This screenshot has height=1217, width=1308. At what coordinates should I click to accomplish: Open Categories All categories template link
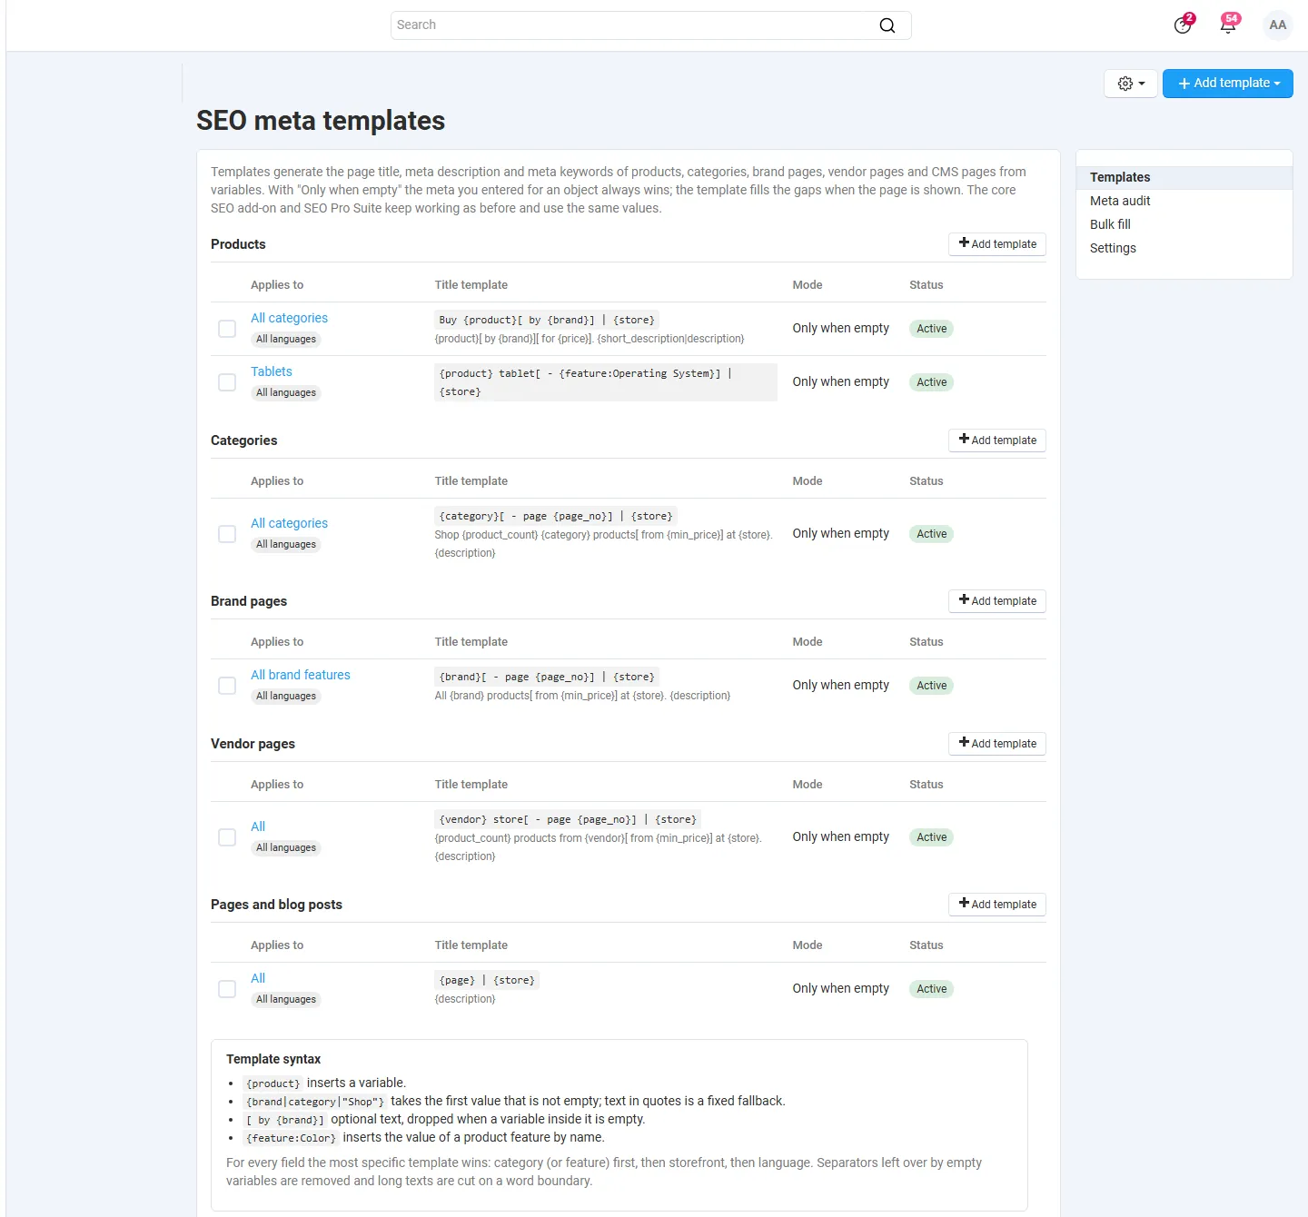click(289, 523)
